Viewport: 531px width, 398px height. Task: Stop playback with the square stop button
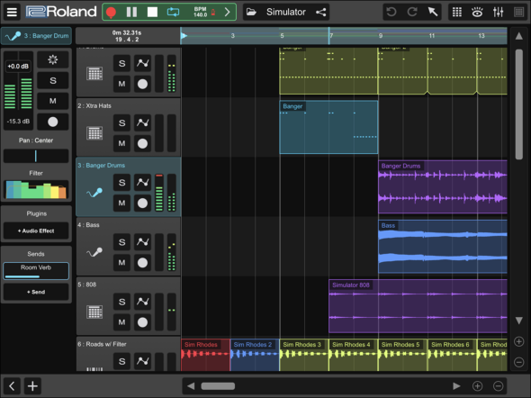[152, 13]
